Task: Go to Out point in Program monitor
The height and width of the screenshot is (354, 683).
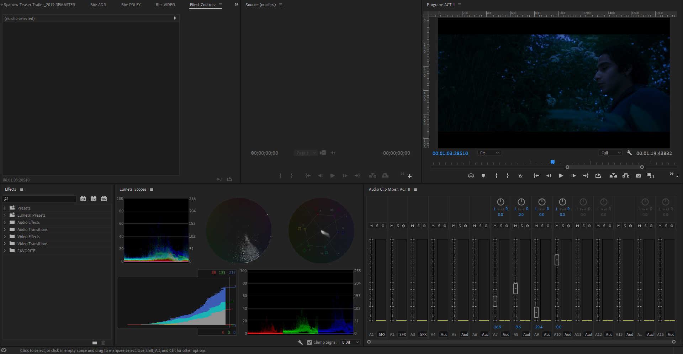Action: tap(586, 176)
